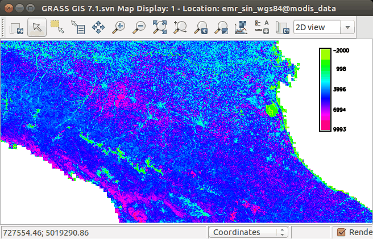Close the Map Display window
The width and height of the screenshot is (373, 239).
9,9
